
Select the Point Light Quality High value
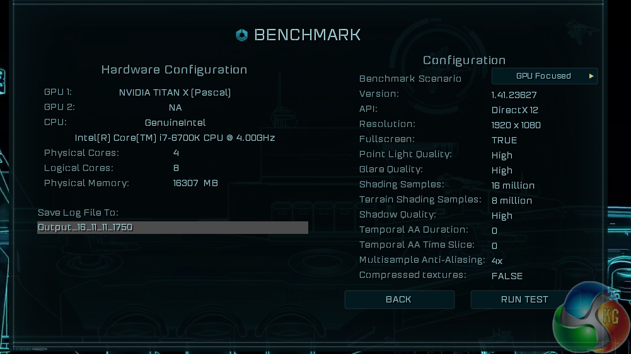tap(502, 155)
